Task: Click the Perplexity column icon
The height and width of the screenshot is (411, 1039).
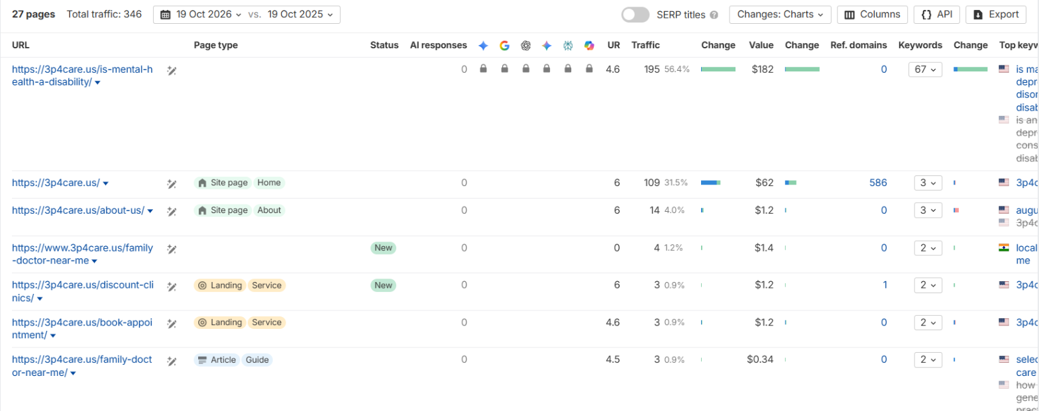Action: (568, 46)
